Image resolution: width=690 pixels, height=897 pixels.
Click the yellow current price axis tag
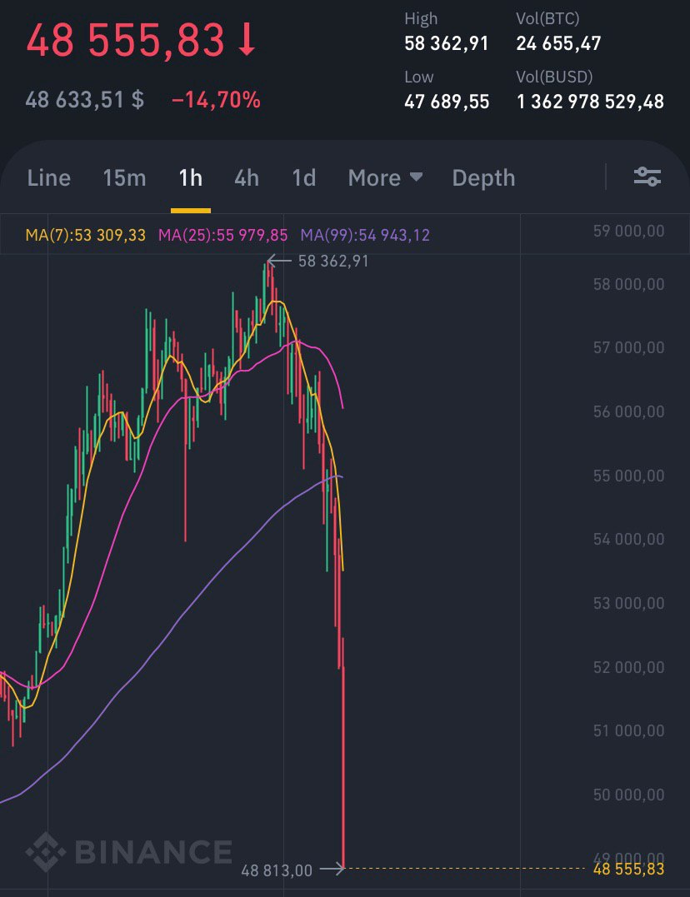click(629, 870)
